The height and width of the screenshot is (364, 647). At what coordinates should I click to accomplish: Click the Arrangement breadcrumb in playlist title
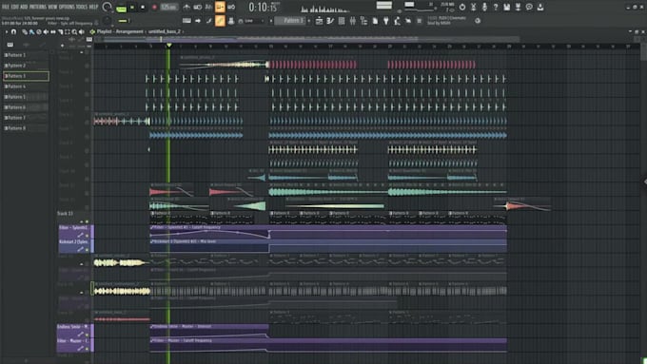click(x=128, y=31)
